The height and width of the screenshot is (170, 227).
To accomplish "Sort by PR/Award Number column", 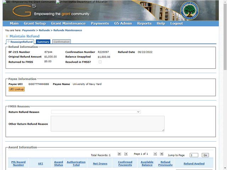I will [x=18, y=164].
